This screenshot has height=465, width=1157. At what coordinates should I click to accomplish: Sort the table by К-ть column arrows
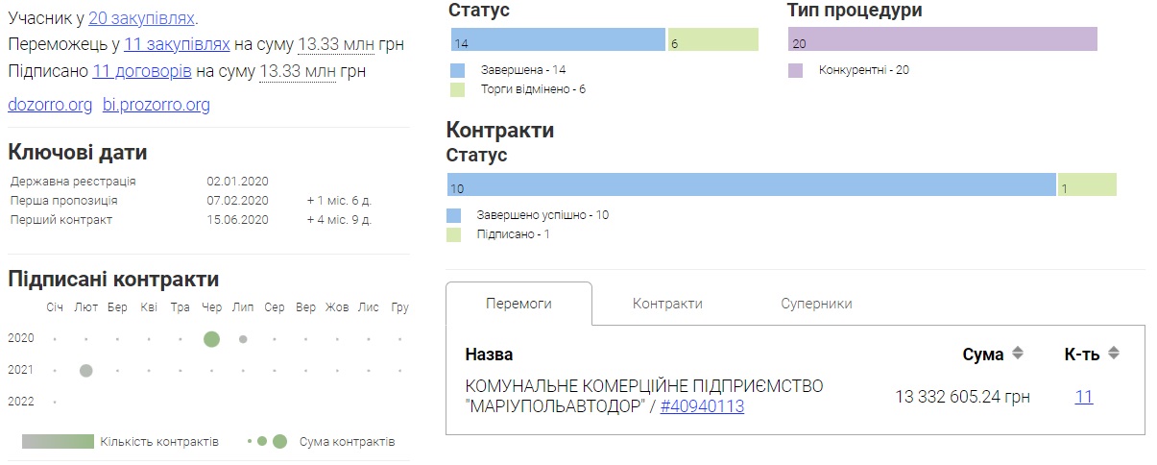[1113, 354]
